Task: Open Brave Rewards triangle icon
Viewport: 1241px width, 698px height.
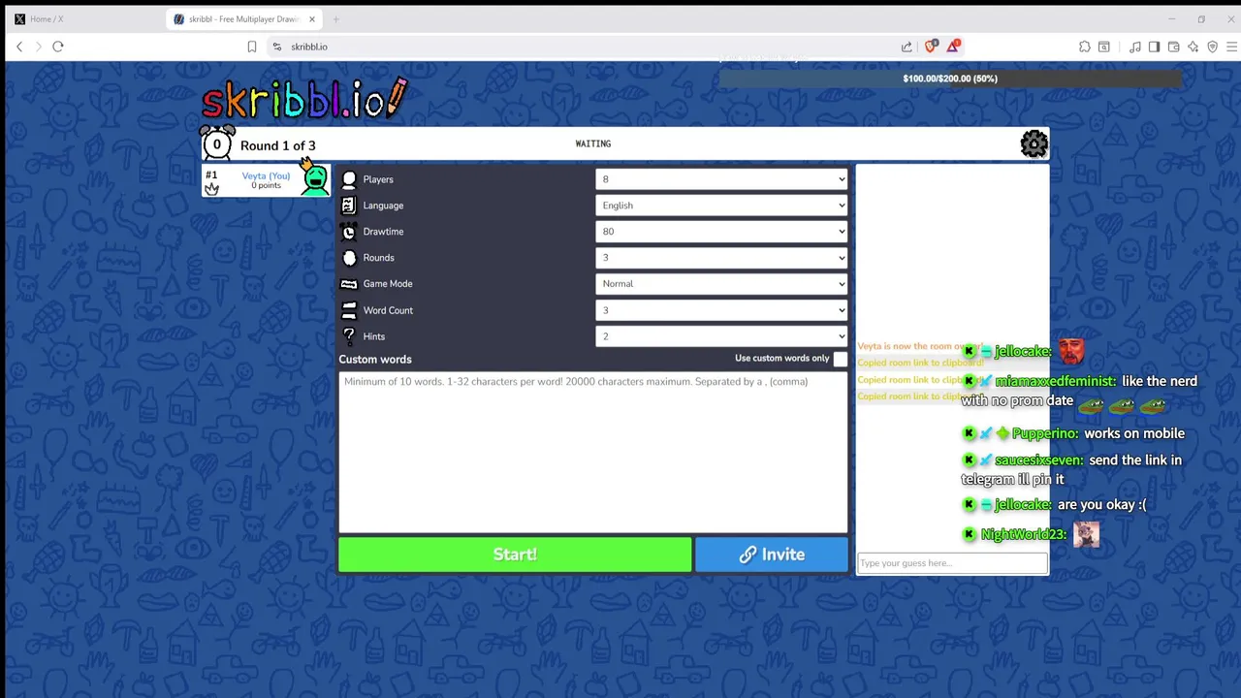Action: point(954,46)
